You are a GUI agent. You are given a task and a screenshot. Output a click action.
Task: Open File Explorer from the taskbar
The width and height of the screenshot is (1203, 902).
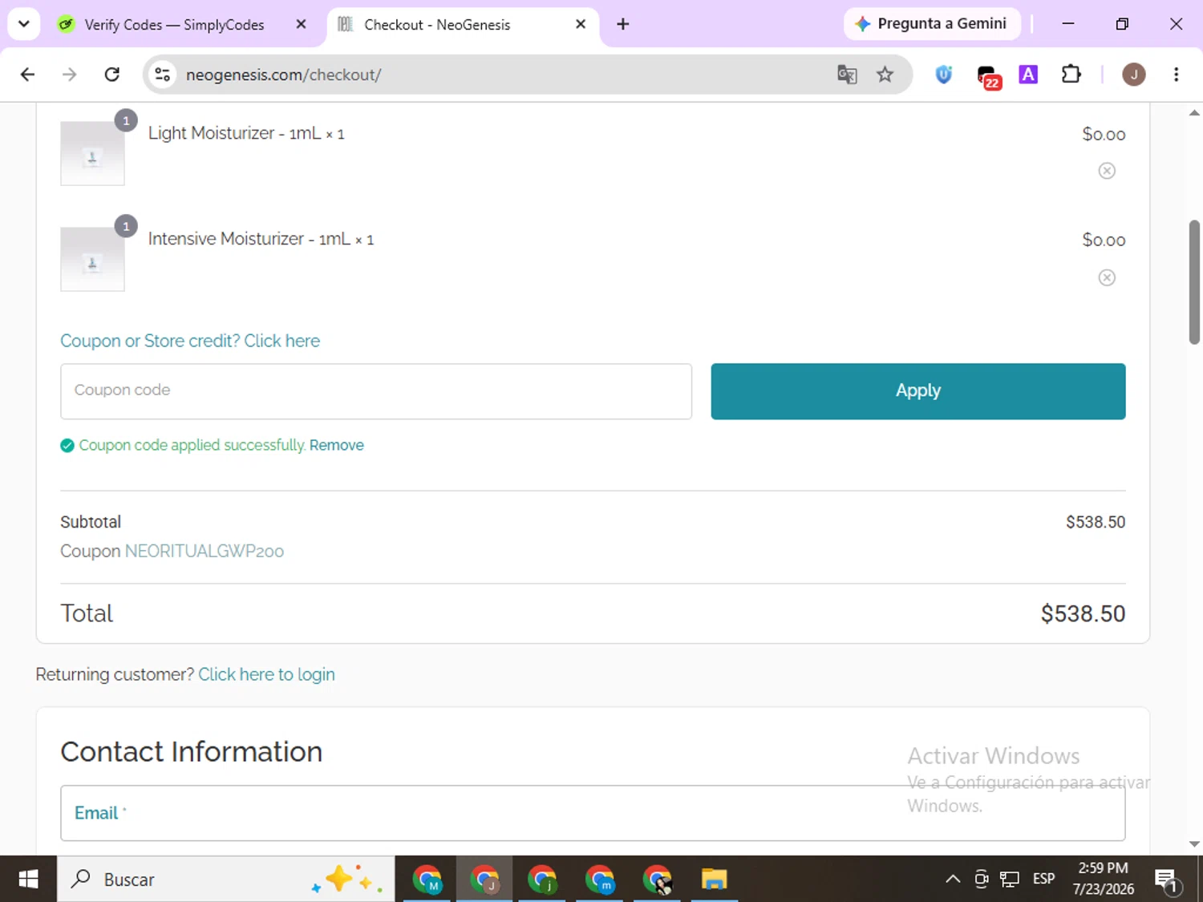click(x=714, y=880)
